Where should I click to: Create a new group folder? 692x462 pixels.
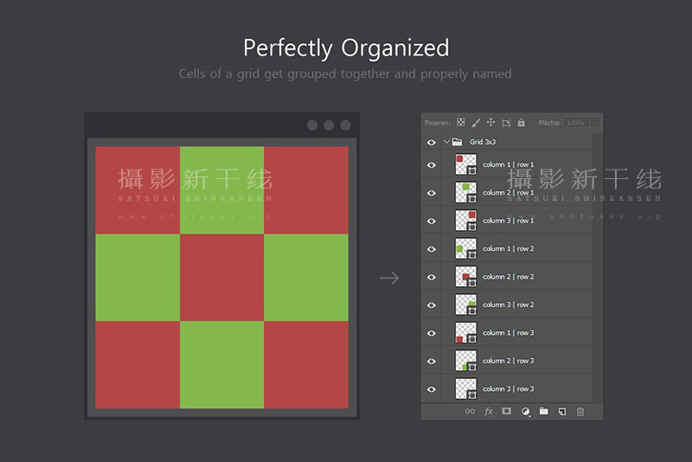point(544,411)
